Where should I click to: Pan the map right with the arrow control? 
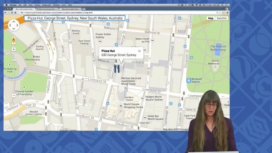17,25
